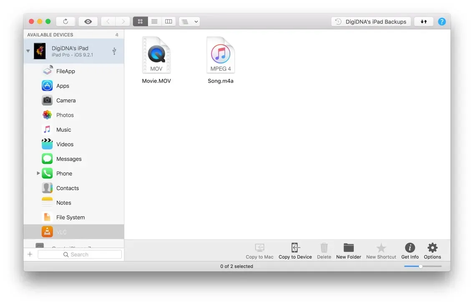Click the blue help button
This screenshot has height=305, width=474.
pyautogui.click(x=442, y=21)
